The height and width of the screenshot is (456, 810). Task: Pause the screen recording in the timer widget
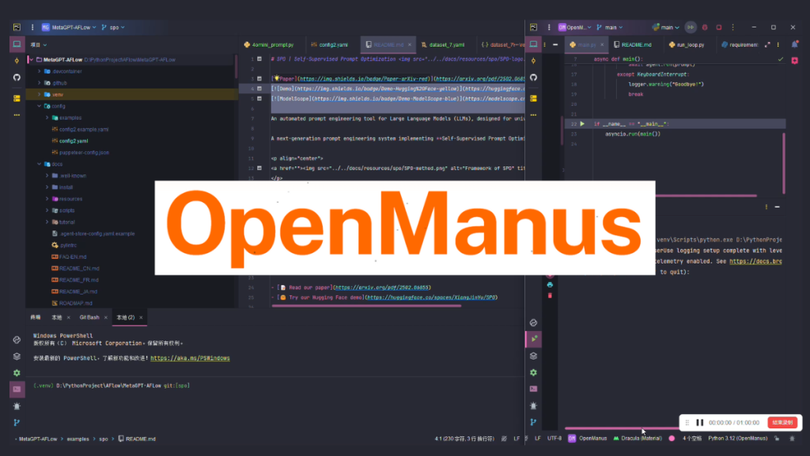700,423
